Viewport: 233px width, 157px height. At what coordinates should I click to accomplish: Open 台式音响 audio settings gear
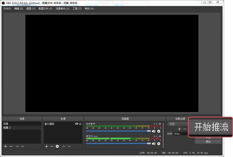point(159,131)
